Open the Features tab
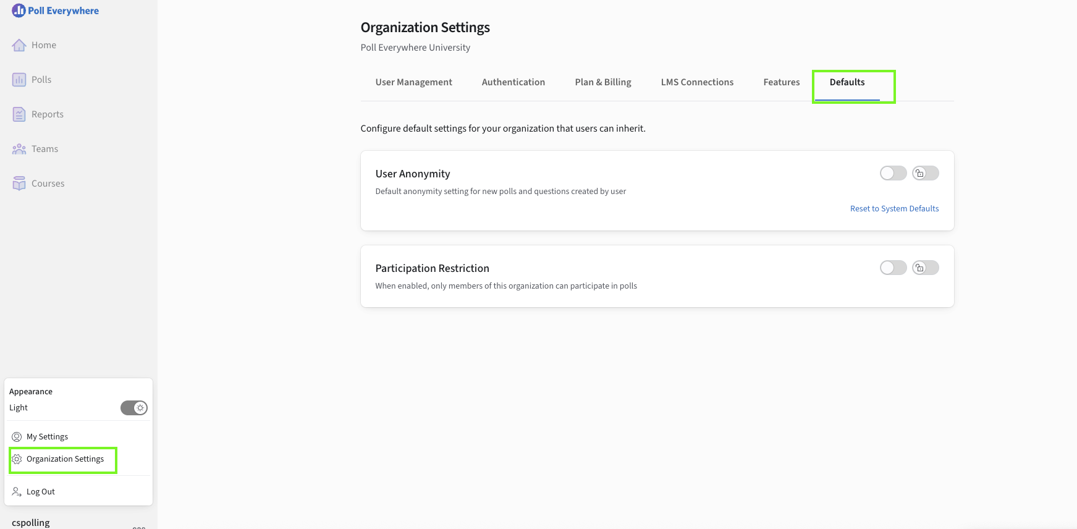Image resolution: width=1077 pixels, height=529 pixels. tap(782, 82)
